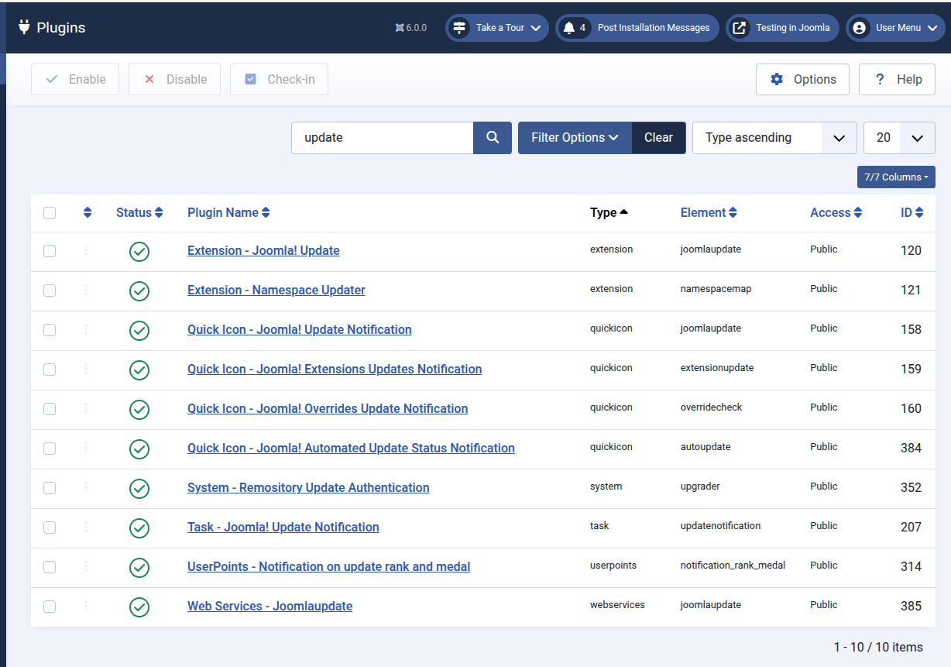Click status icon for Web Services - Joomlaupdate
951x667 pixels.
coord(139,607)
